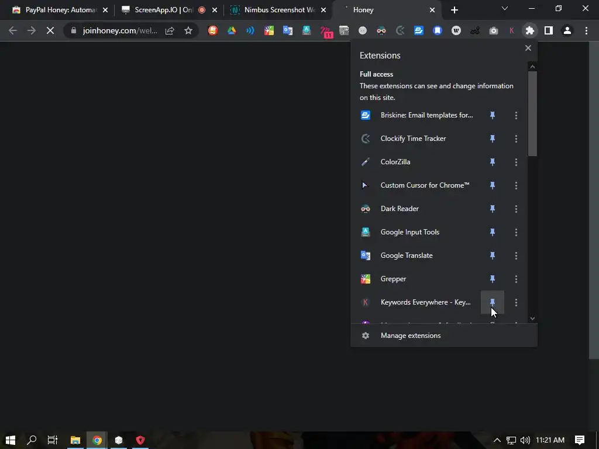This screenshot has width=599, height=449.
Task: Open Briskine extension from the toolbar
Action: 419,30
